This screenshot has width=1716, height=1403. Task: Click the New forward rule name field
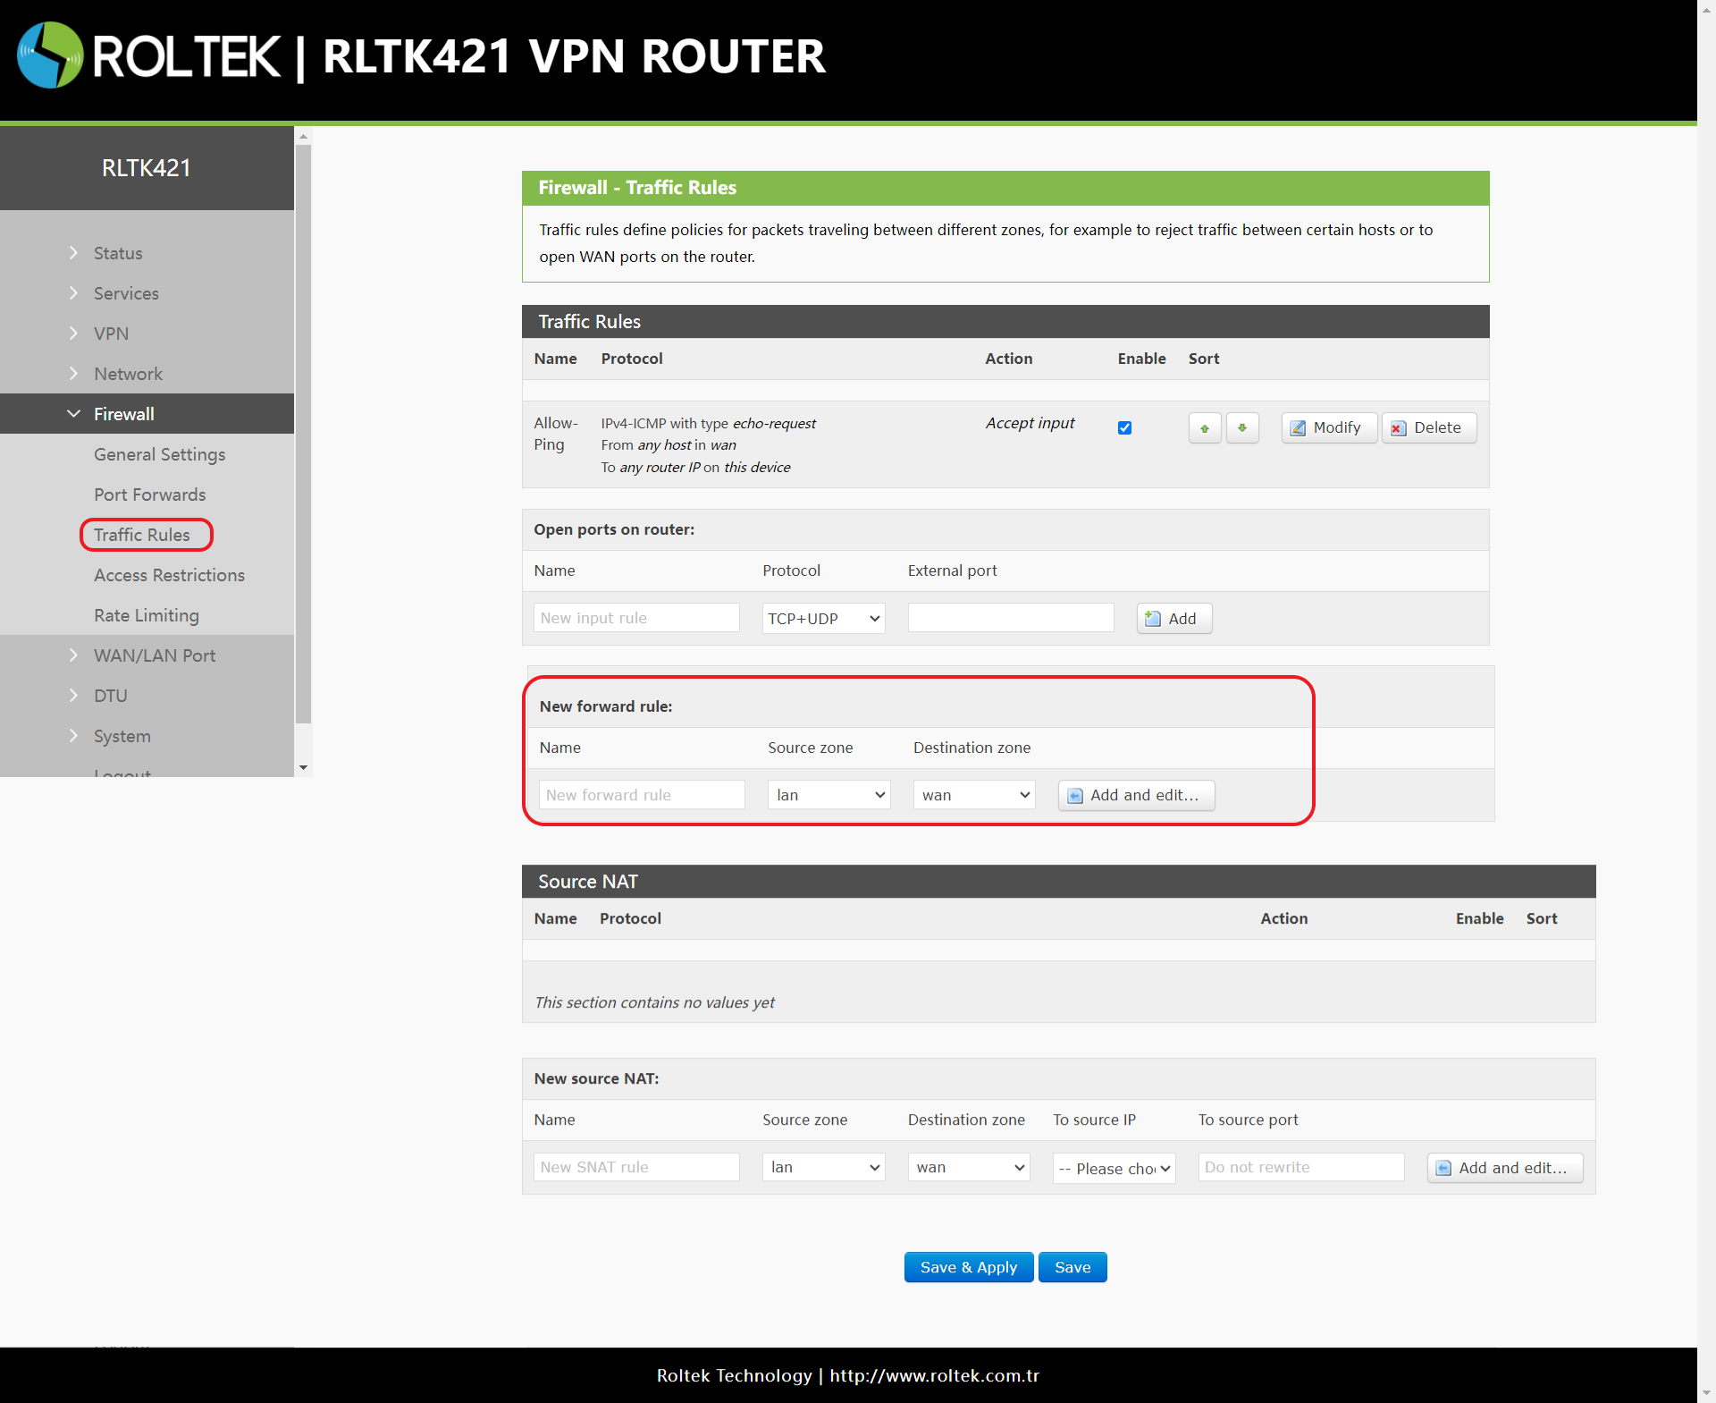click(641, 796)
